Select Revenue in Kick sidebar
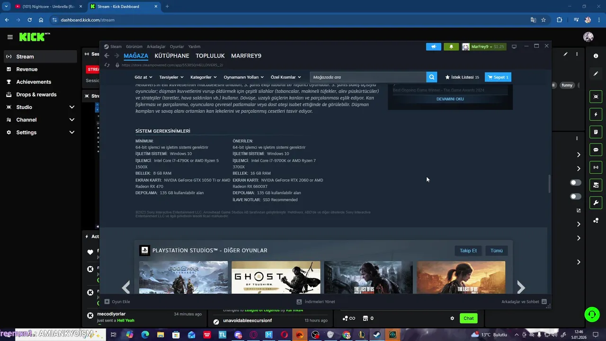Screen dimensions: 606x341 pos(40,69)
